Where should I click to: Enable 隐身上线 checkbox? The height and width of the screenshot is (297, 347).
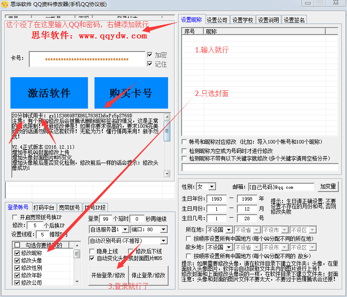coord(92,251)
